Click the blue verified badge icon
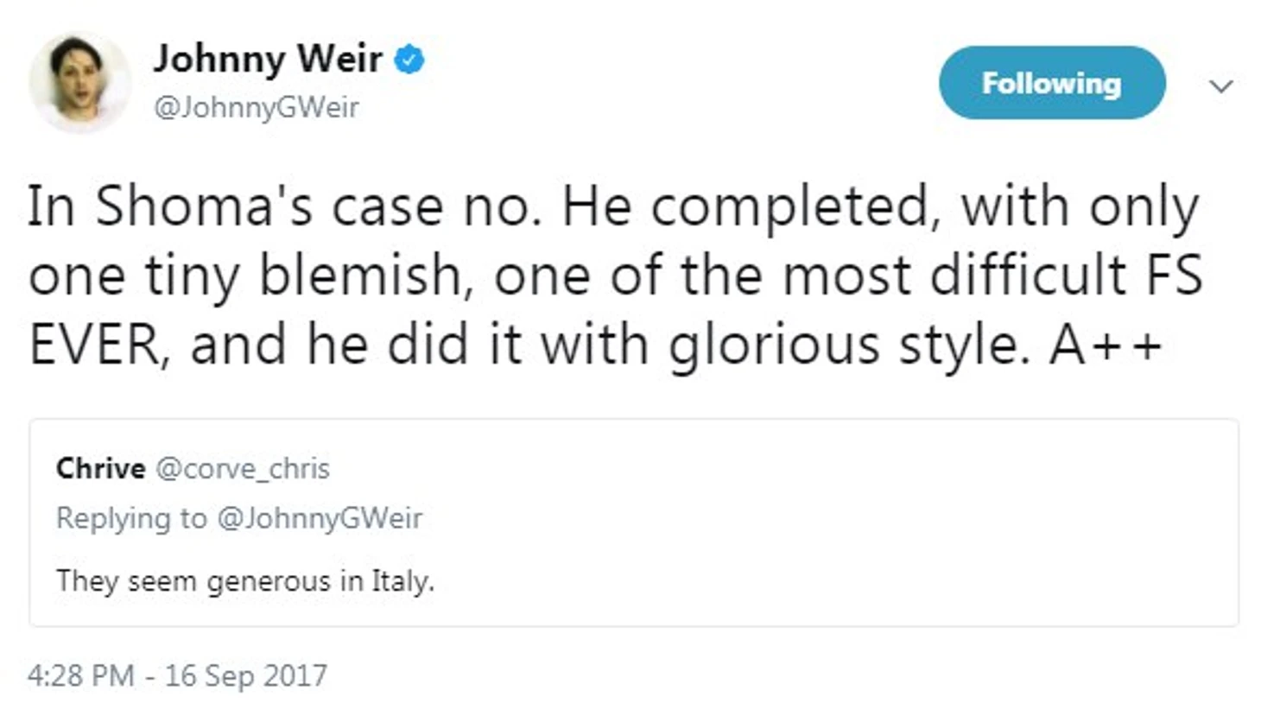 click(409, 60)
